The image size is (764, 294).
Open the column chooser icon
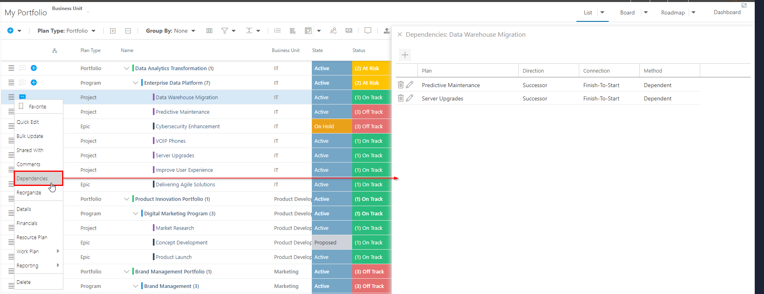[209, 31]
